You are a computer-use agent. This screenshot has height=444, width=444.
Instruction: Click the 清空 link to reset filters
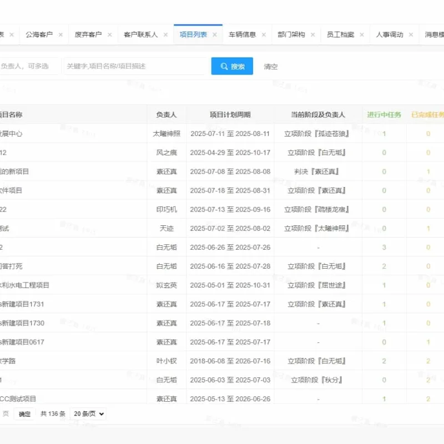(270, 67)
